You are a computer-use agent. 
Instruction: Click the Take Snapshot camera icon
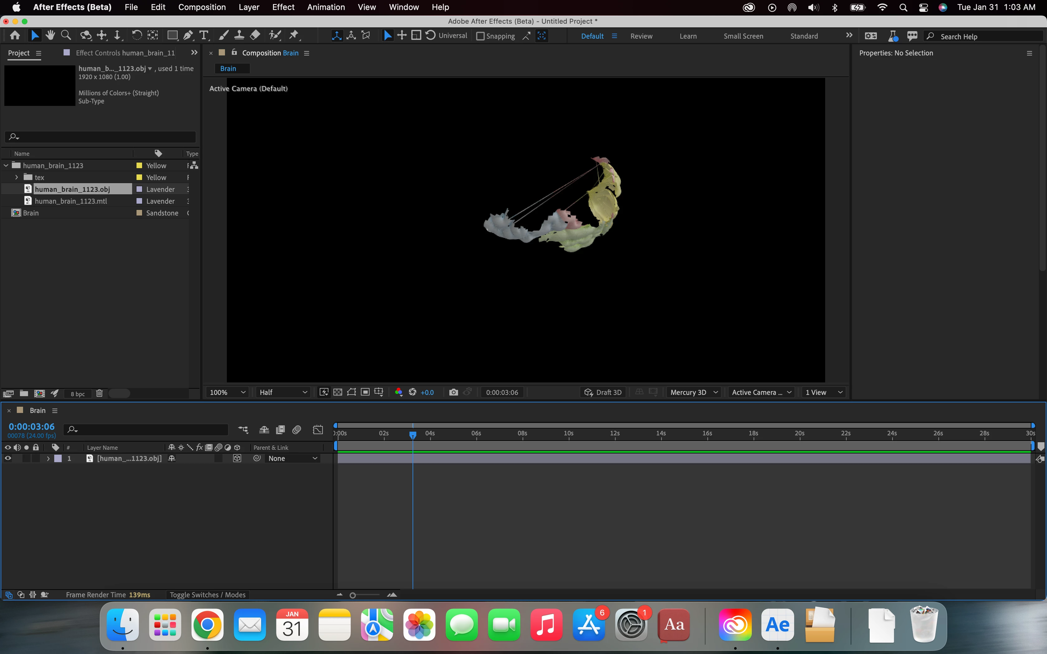[453, 392]
